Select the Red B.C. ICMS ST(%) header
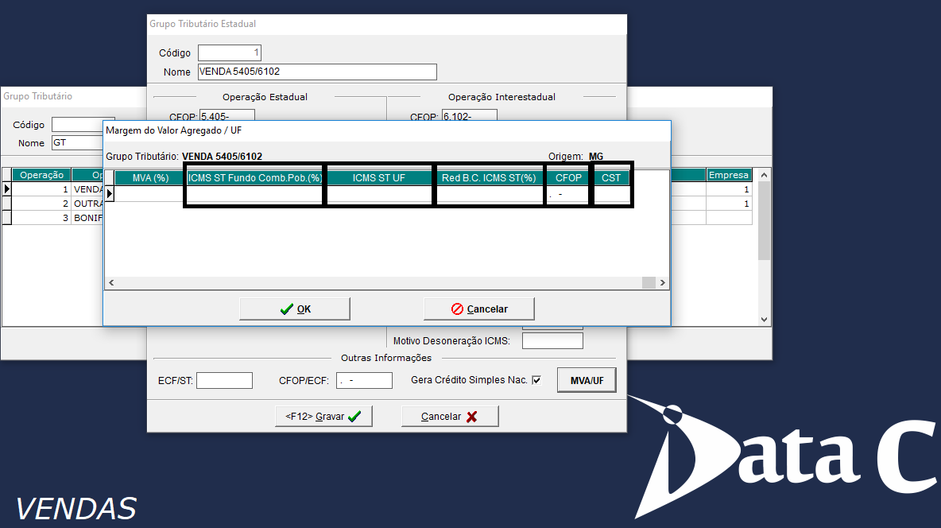Screen dimensions: 941x528 tap(489, 178)
